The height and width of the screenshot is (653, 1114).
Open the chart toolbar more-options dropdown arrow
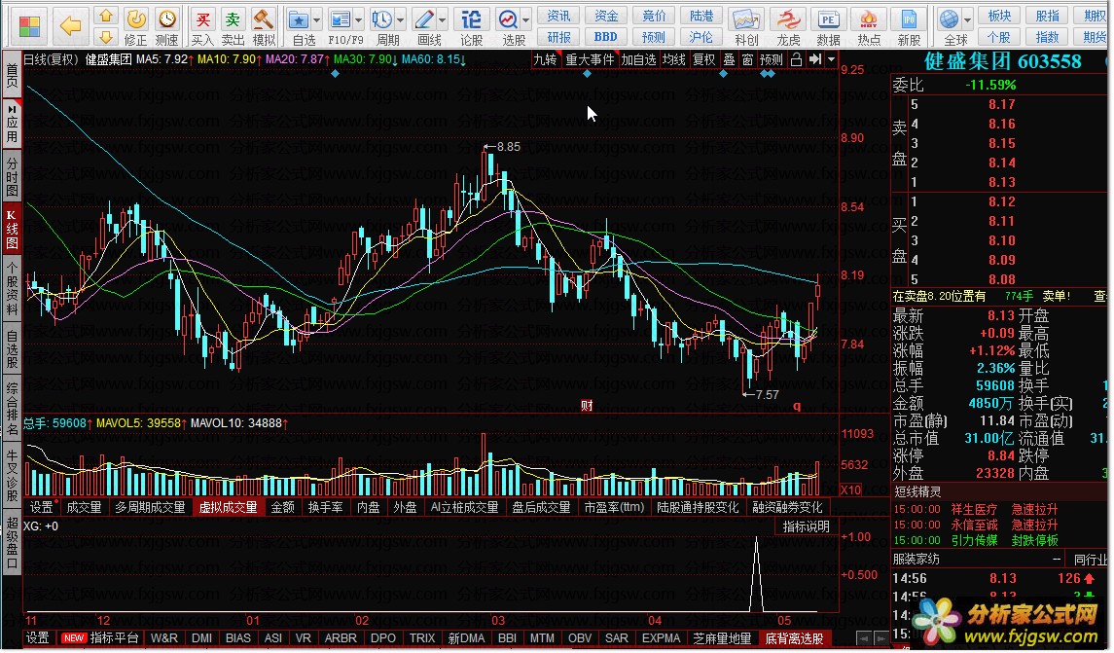pos(831,59)
